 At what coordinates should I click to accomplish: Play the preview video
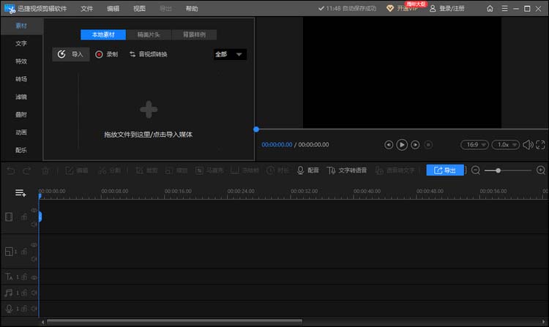(402, 145)
